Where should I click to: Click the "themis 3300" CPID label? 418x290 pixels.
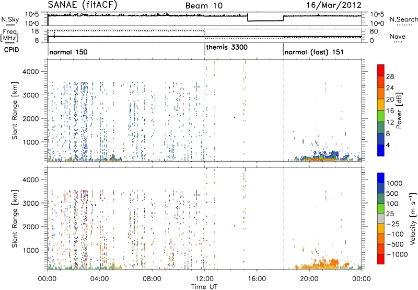pos(227,47)
